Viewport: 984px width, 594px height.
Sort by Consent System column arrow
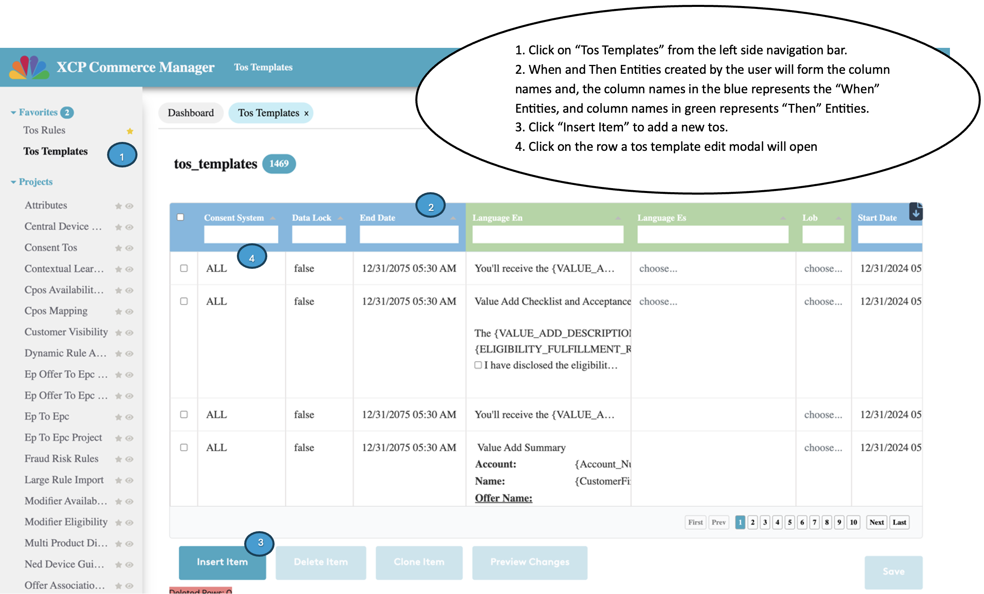(x=273, y=219)
